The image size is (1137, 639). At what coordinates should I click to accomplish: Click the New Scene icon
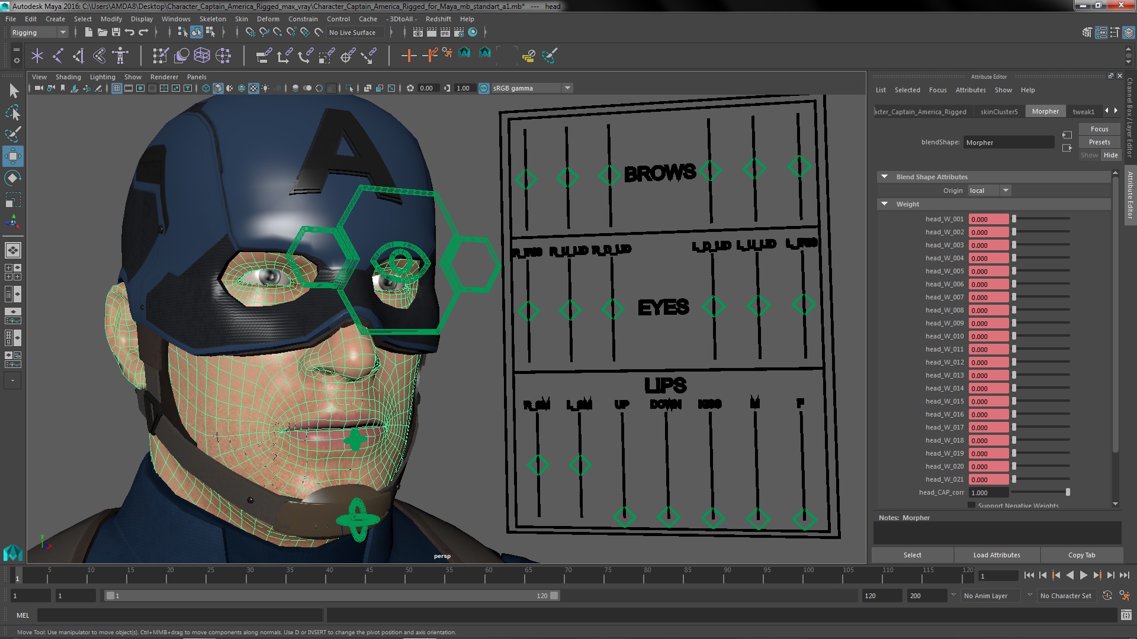point(89,32)
